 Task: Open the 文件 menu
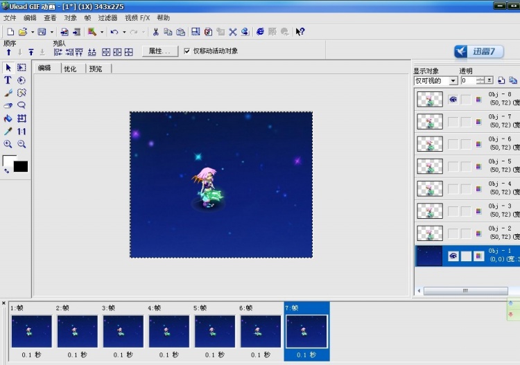click(10, 18)
